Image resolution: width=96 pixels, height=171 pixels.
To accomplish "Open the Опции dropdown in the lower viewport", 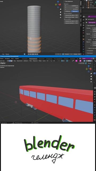I will [x=90, y=63].
